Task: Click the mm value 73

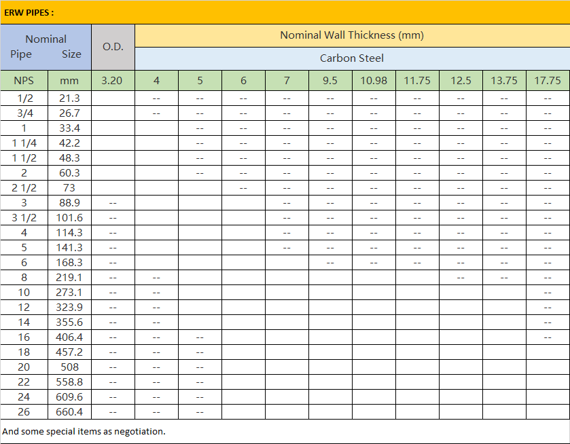Action: click(69, 187)
